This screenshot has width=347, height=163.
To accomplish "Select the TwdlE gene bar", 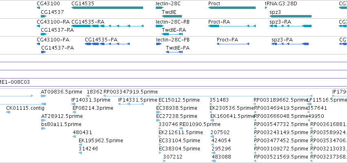I will 172,16.
